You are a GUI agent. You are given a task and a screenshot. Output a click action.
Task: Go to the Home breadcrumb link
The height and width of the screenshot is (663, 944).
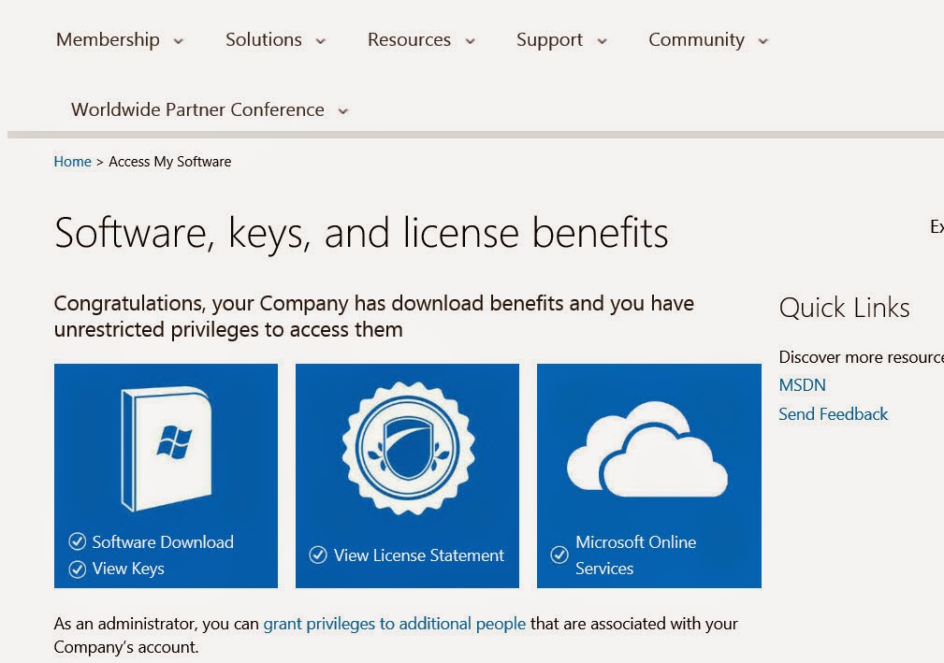pos(72,161)
